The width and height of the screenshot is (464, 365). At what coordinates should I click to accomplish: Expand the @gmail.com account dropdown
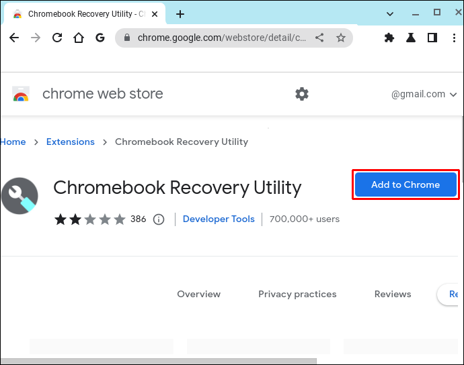point(424,94)
